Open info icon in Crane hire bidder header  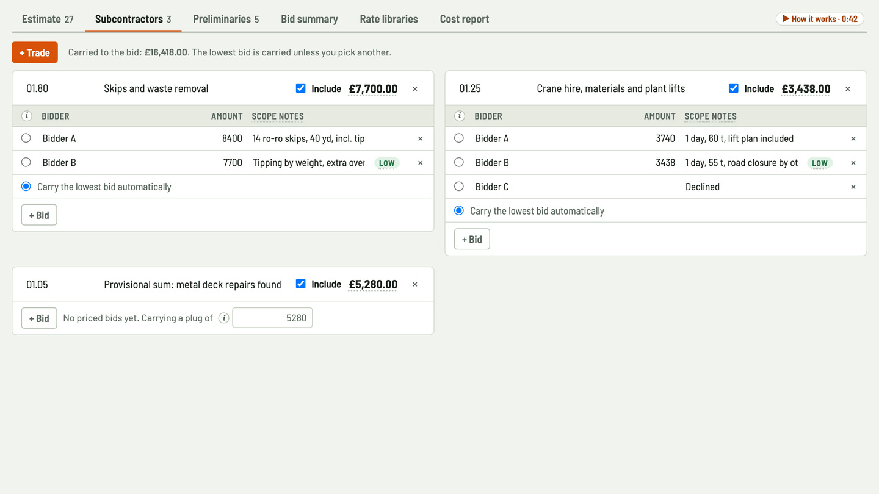coord(460,116)
